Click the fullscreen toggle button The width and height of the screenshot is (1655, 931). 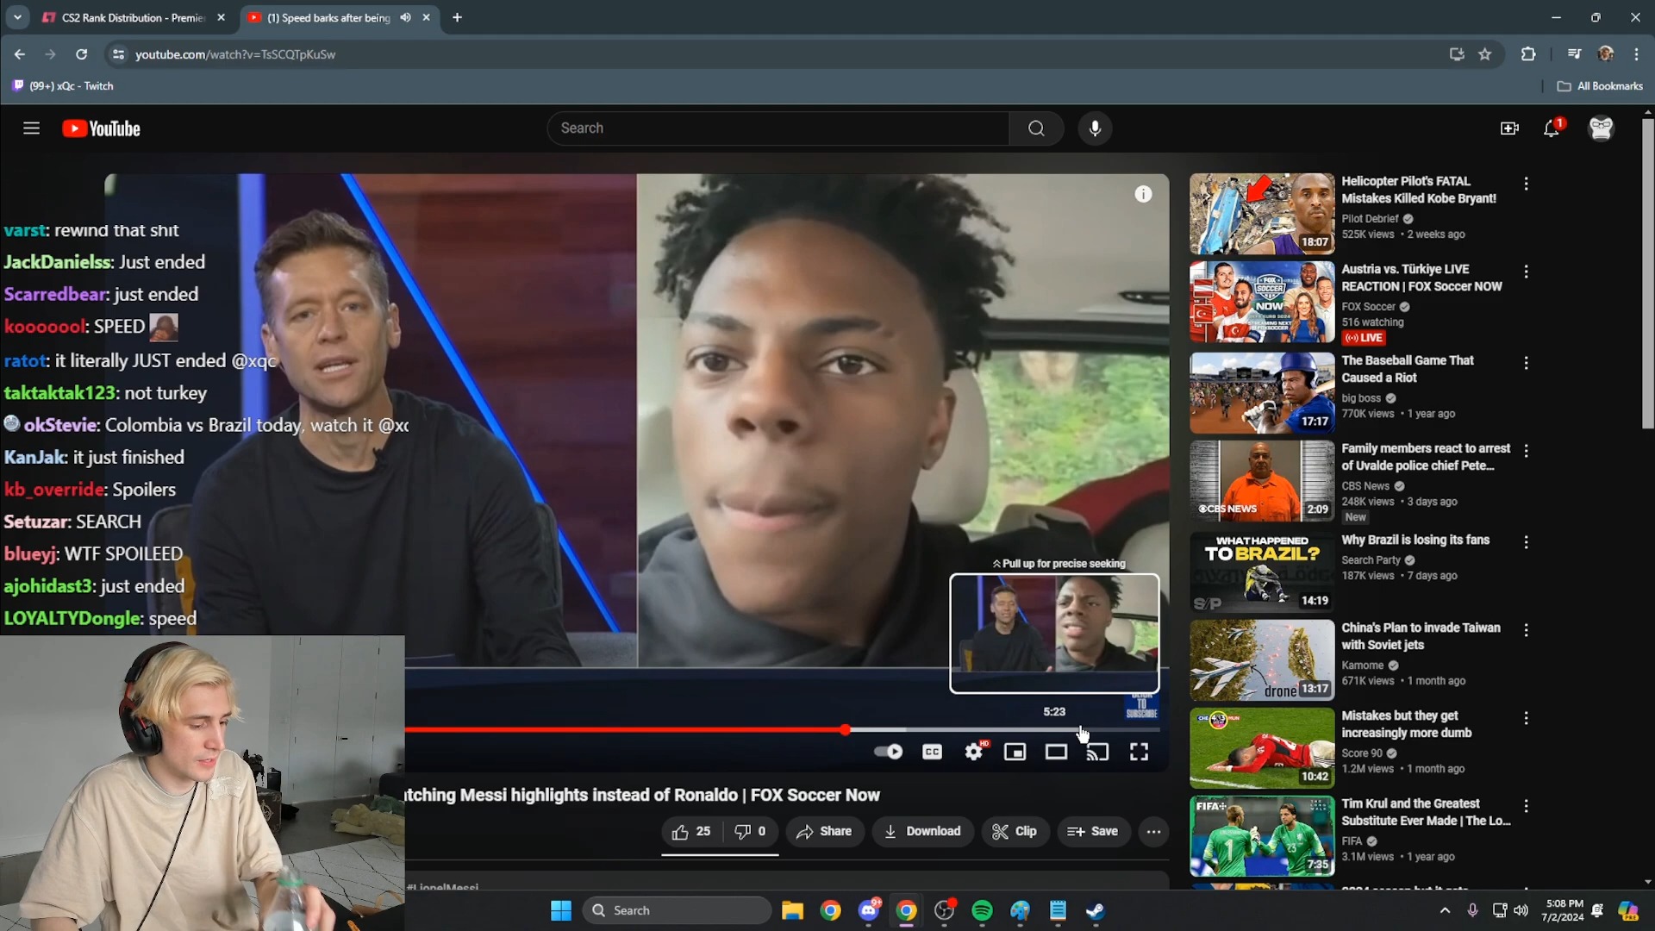[x=1139, y=752]
